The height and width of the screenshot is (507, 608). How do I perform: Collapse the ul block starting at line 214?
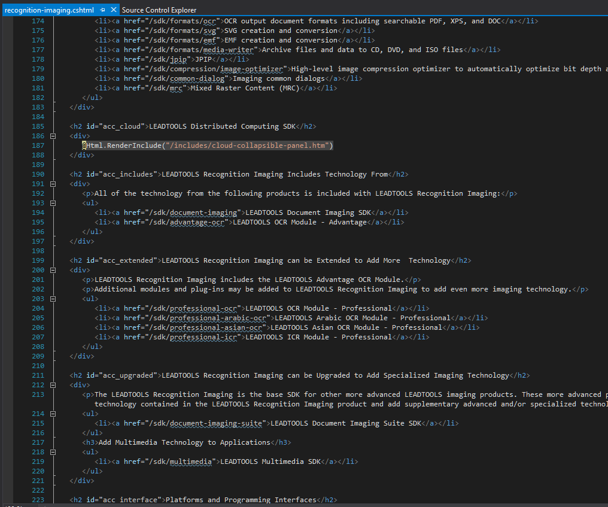click(x=53, y=414)
